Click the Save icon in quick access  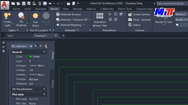(x=23, y=3)
